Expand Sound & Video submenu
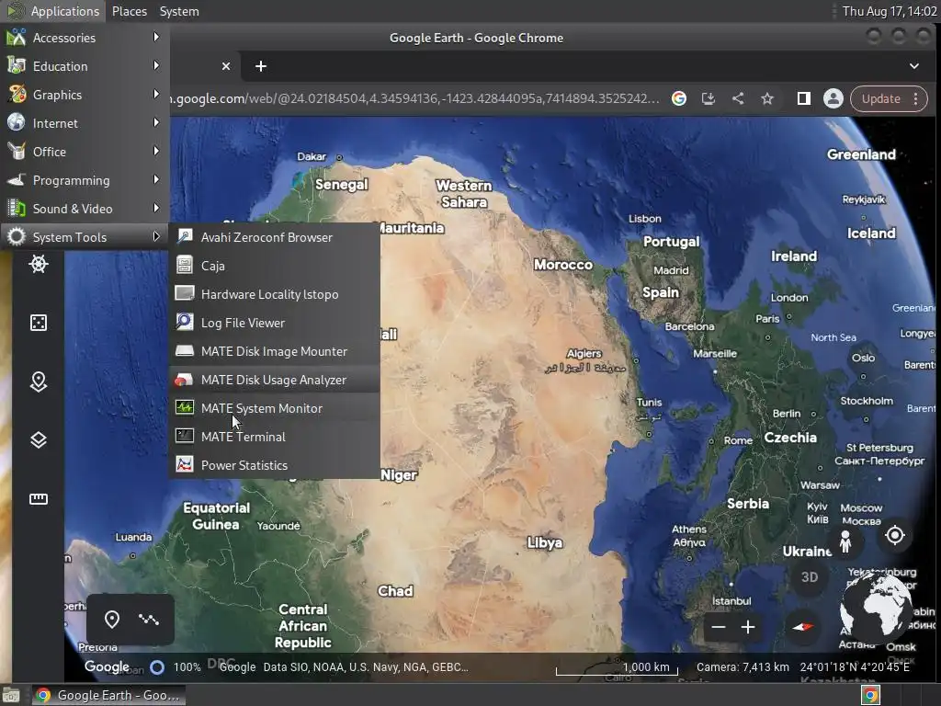This screenshot has height=706, width=941. pyautogui.click(x=85, y=209)
